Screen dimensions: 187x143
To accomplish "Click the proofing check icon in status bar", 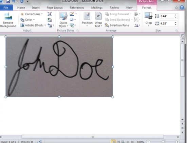I will pos(39,142).
